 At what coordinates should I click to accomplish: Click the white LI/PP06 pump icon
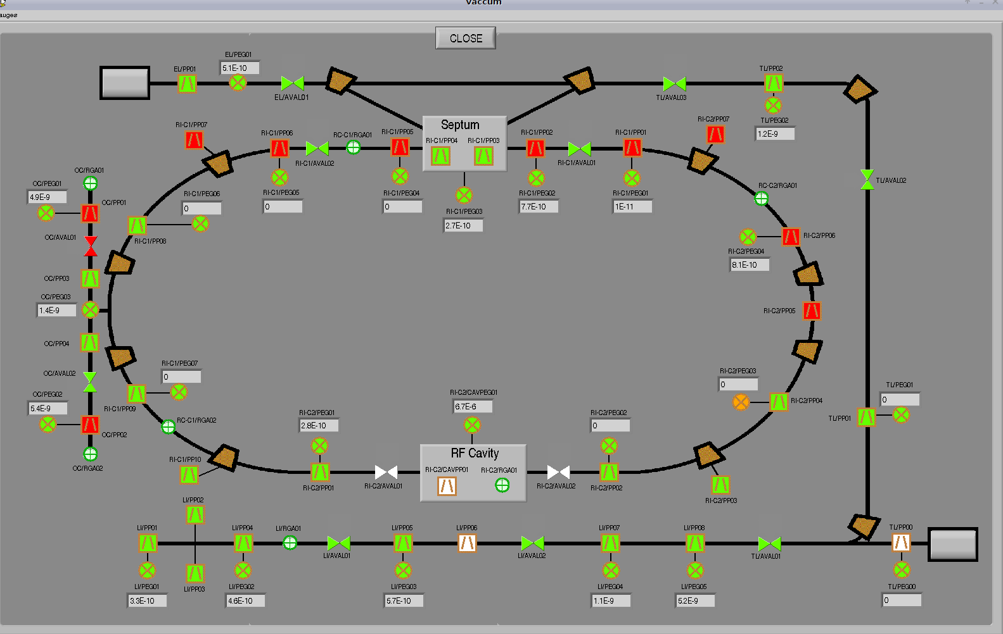pyautogui.click(x=467, y=543)
